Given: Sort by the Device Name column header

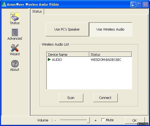Looking at the screenshot, I should tap(68, 54).
